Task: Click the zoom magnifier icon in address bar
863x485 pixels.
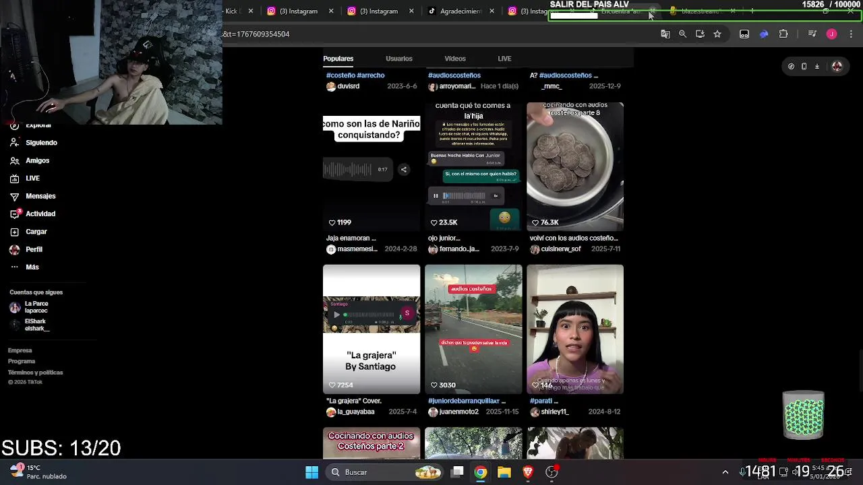Action: pyautogui.click(x=682, y=34)
